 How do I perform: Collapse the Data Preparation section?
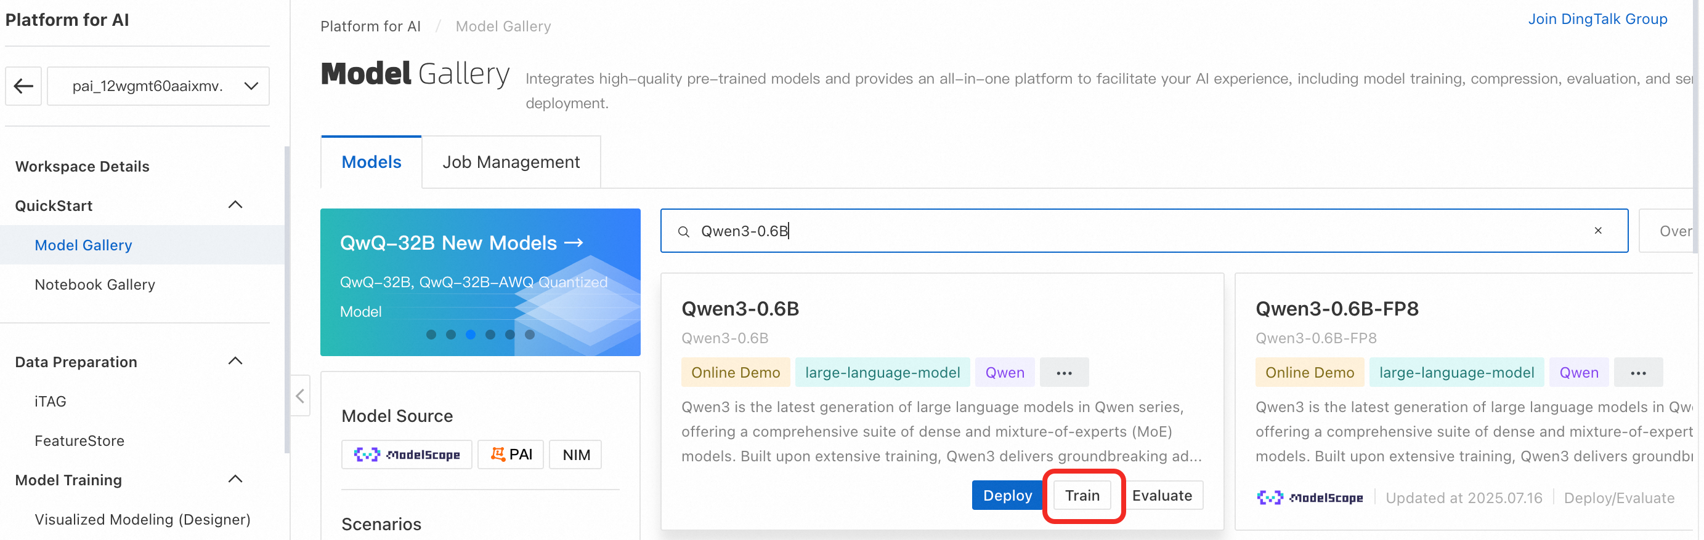(x=235, y=362)
